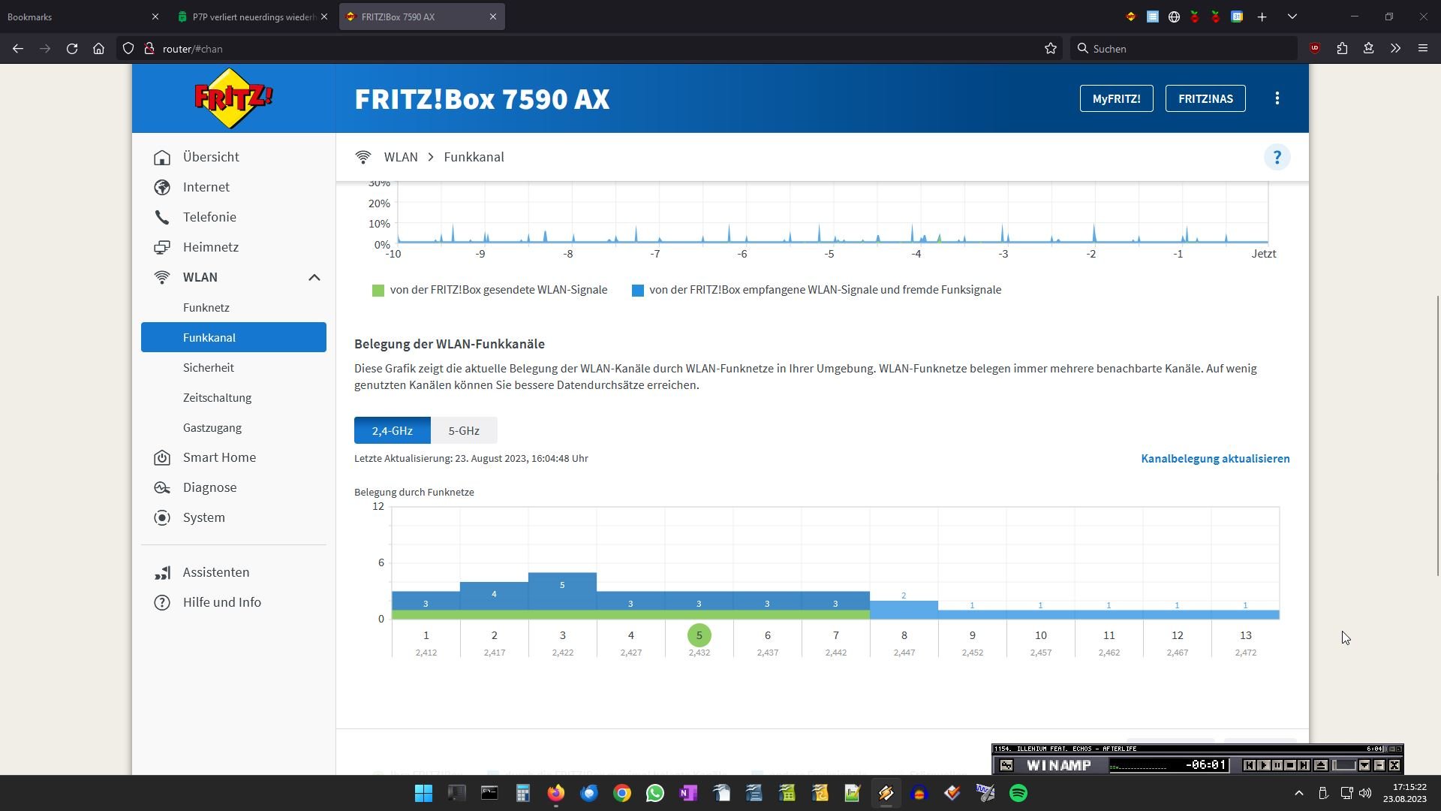The height and width of the screenshot is (811, 1441).
Task: Open Assistenten wizard entry
Action: pyautogui.click(x=215, y=572)
